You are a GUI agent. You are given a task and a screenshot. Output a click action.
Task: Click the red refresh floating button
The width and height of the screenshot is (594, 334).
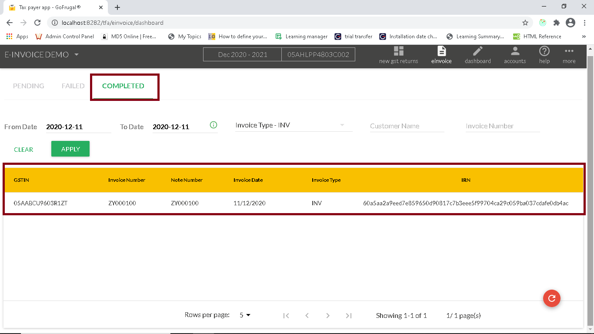pos(551,298)
